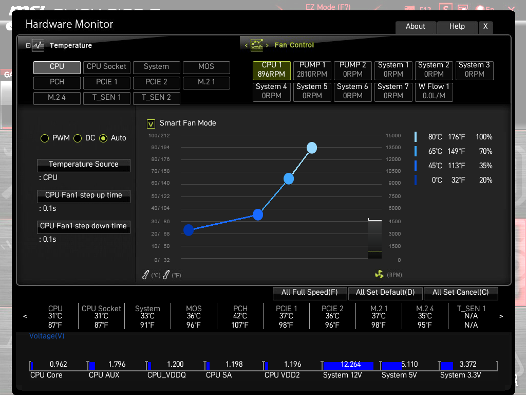
Task: Go to previous Fan Control page arrow
Action: tap(246, 45)
